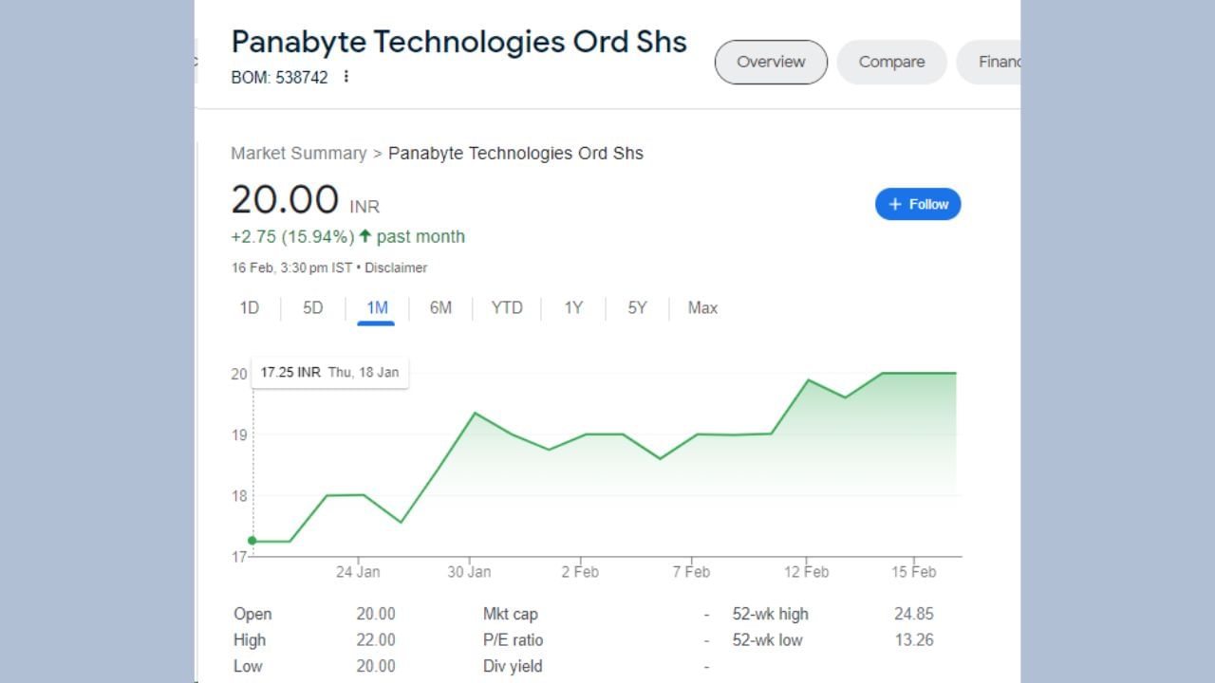Switch to the 6M view
The image size is (1215, 683).
click(440, 307)
